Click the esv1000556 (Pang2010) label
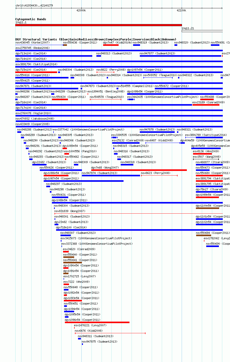 [80, 151]
